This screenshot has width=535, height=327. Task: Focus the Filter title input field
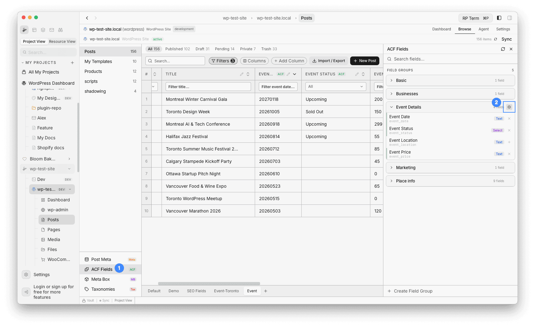[x=208, y=87]
